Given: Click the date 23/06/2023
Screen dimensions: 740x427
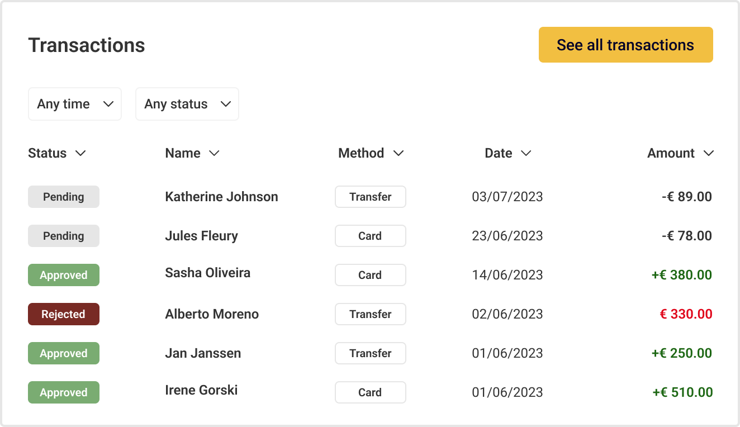Looking at the screenshot, I should [507, 236].
